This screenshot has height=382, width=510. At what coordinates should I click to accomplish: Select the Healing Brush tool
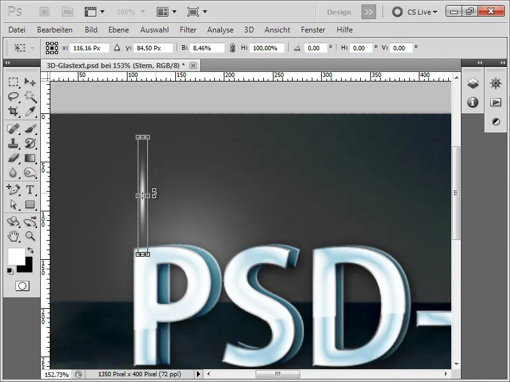point(13,129)
